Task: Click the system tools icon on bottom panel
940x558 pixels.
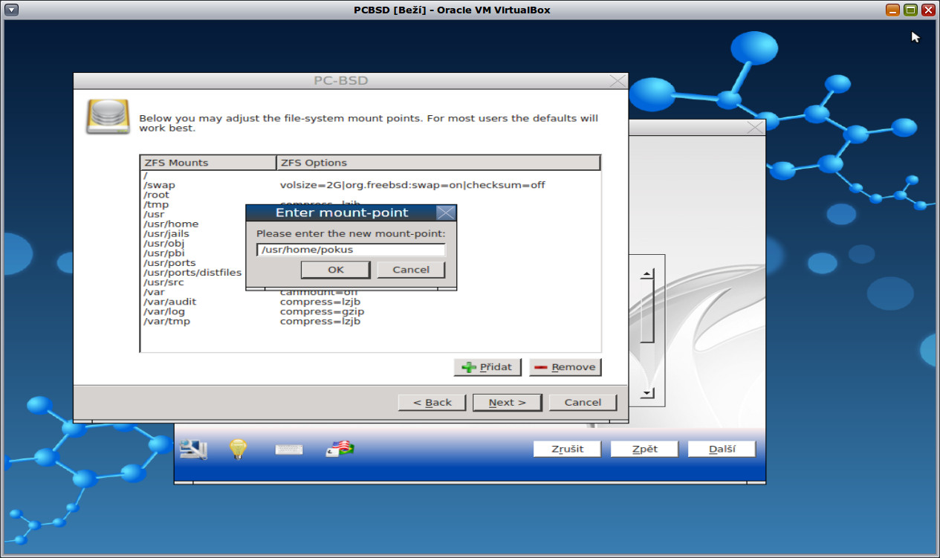Action: pos(192,448)
